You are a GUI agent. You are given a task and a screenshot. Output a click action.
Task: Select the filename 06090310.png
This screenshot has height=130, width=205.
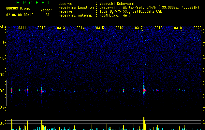(18, 8)
